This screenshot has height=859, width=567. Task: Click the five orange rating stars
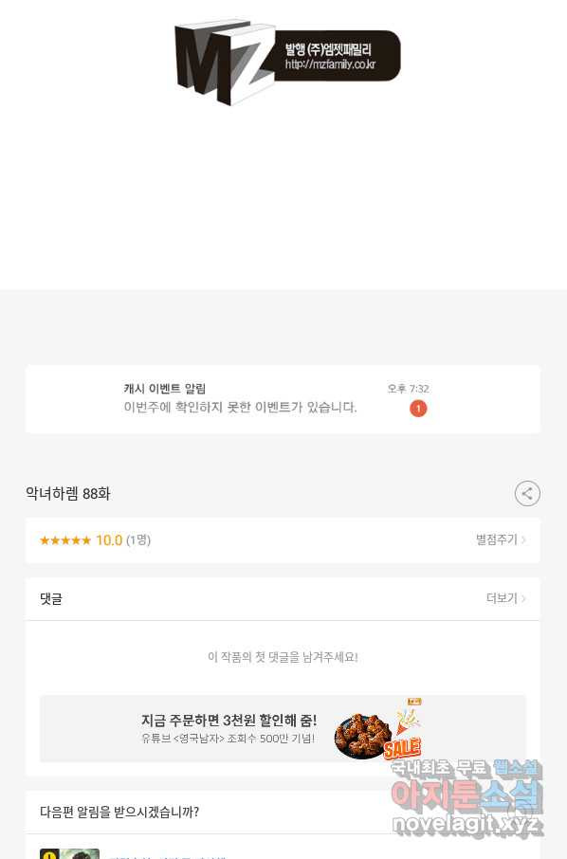(x=65, y=540)
